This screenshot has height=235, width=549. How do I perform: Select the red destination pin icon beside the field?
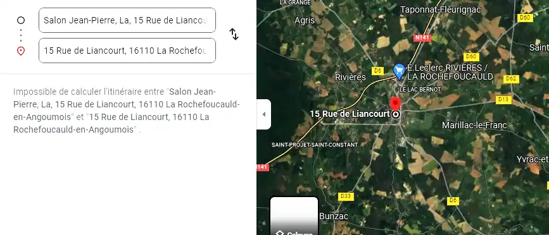point(21,51)
